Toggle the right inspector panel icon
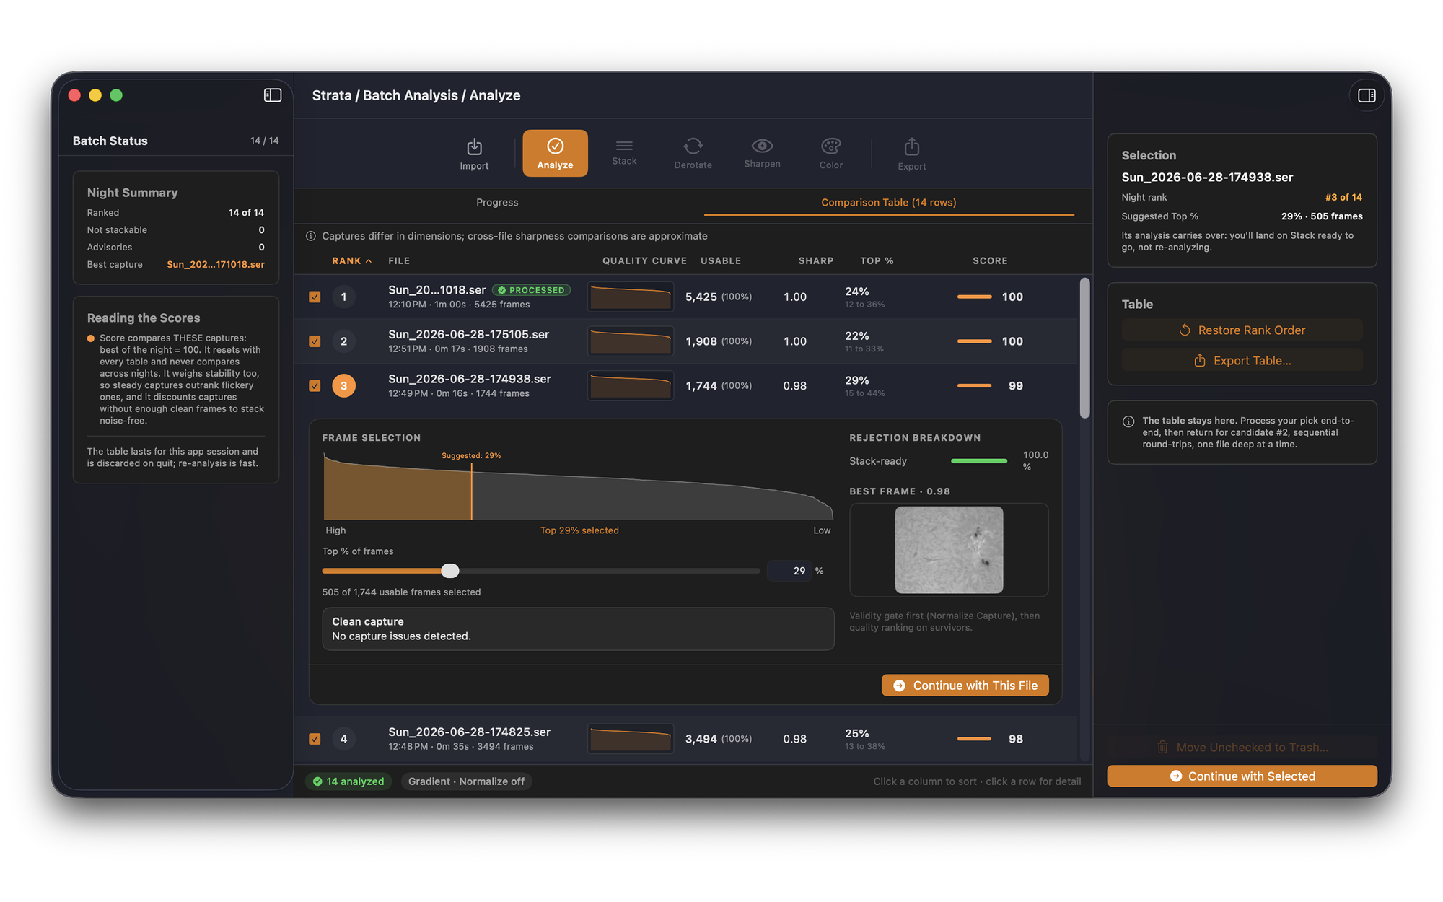The height and width of the screenshot is (902, 1443). click(1367, 95)
